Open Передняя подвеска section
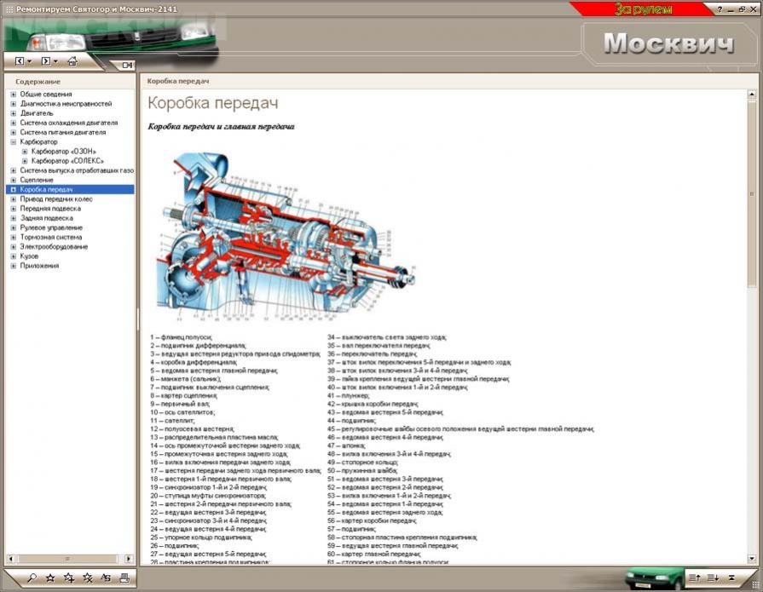 50,209
